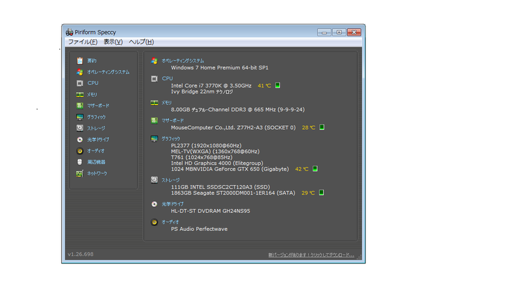Click the INTEL SSDSC2CT120A3 SSD line
The height and width of the screenshot is (292, 520).
(x=220, y=187)
